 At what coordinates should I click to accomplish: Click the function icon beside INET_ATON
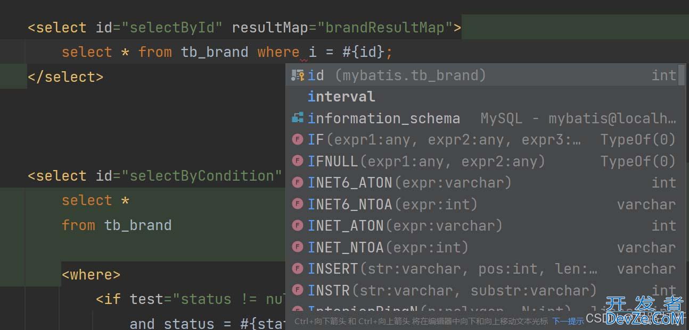click(x=298, y=226)
